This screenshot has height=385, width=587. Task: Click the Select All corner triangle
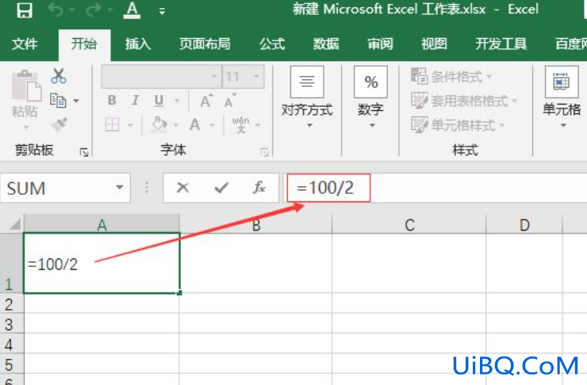click(x=14, y=224)
